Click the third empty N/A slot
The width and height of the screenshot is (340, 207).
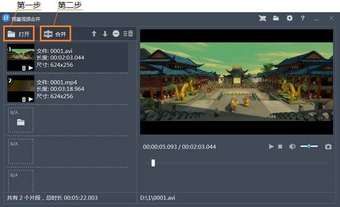coord(21,181)
